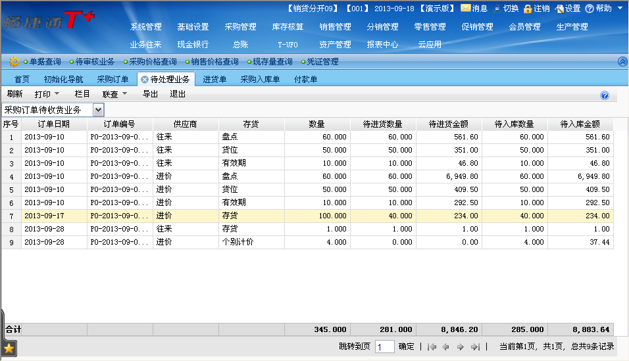Open 业务往来 menu

click(145, 45)
